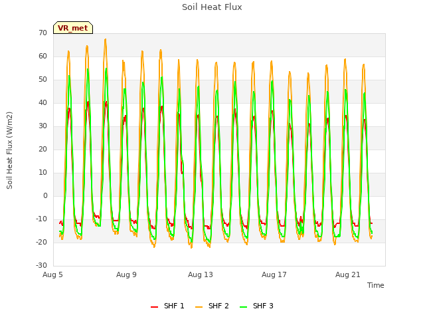Click the orange SHF 2 legend swatch
The width and height of the screenshot is (425, 319).
pos(199,307)
